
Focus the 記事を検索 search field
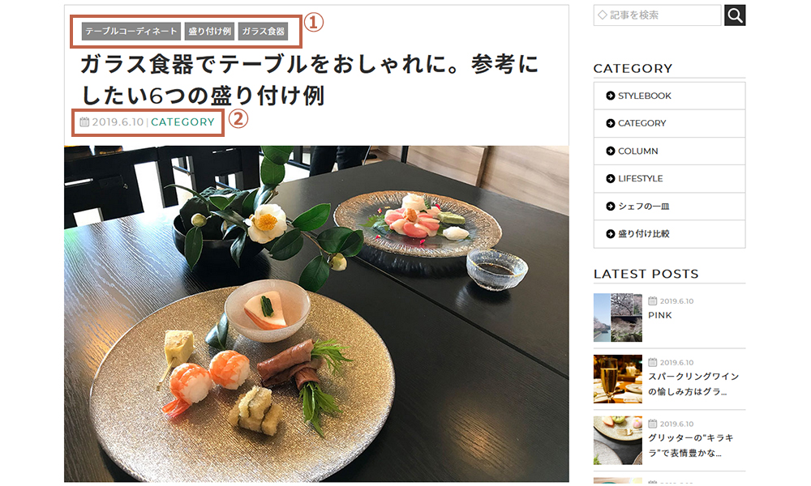658,15
